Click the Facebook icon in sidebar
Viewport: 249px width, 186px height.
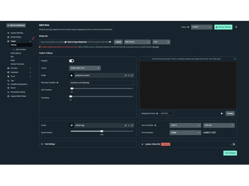(x=8, y=72)
